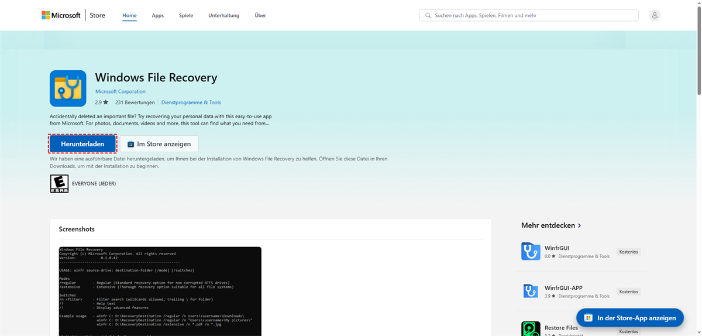The width and height of the screenshot is (702, 336).
Task: Click Kostenlos badge for WinfrGUI
Action: (x=629, y=252)
